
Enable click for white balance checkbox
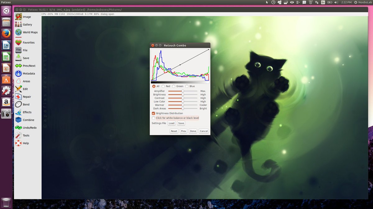click(x=154, y=118)
